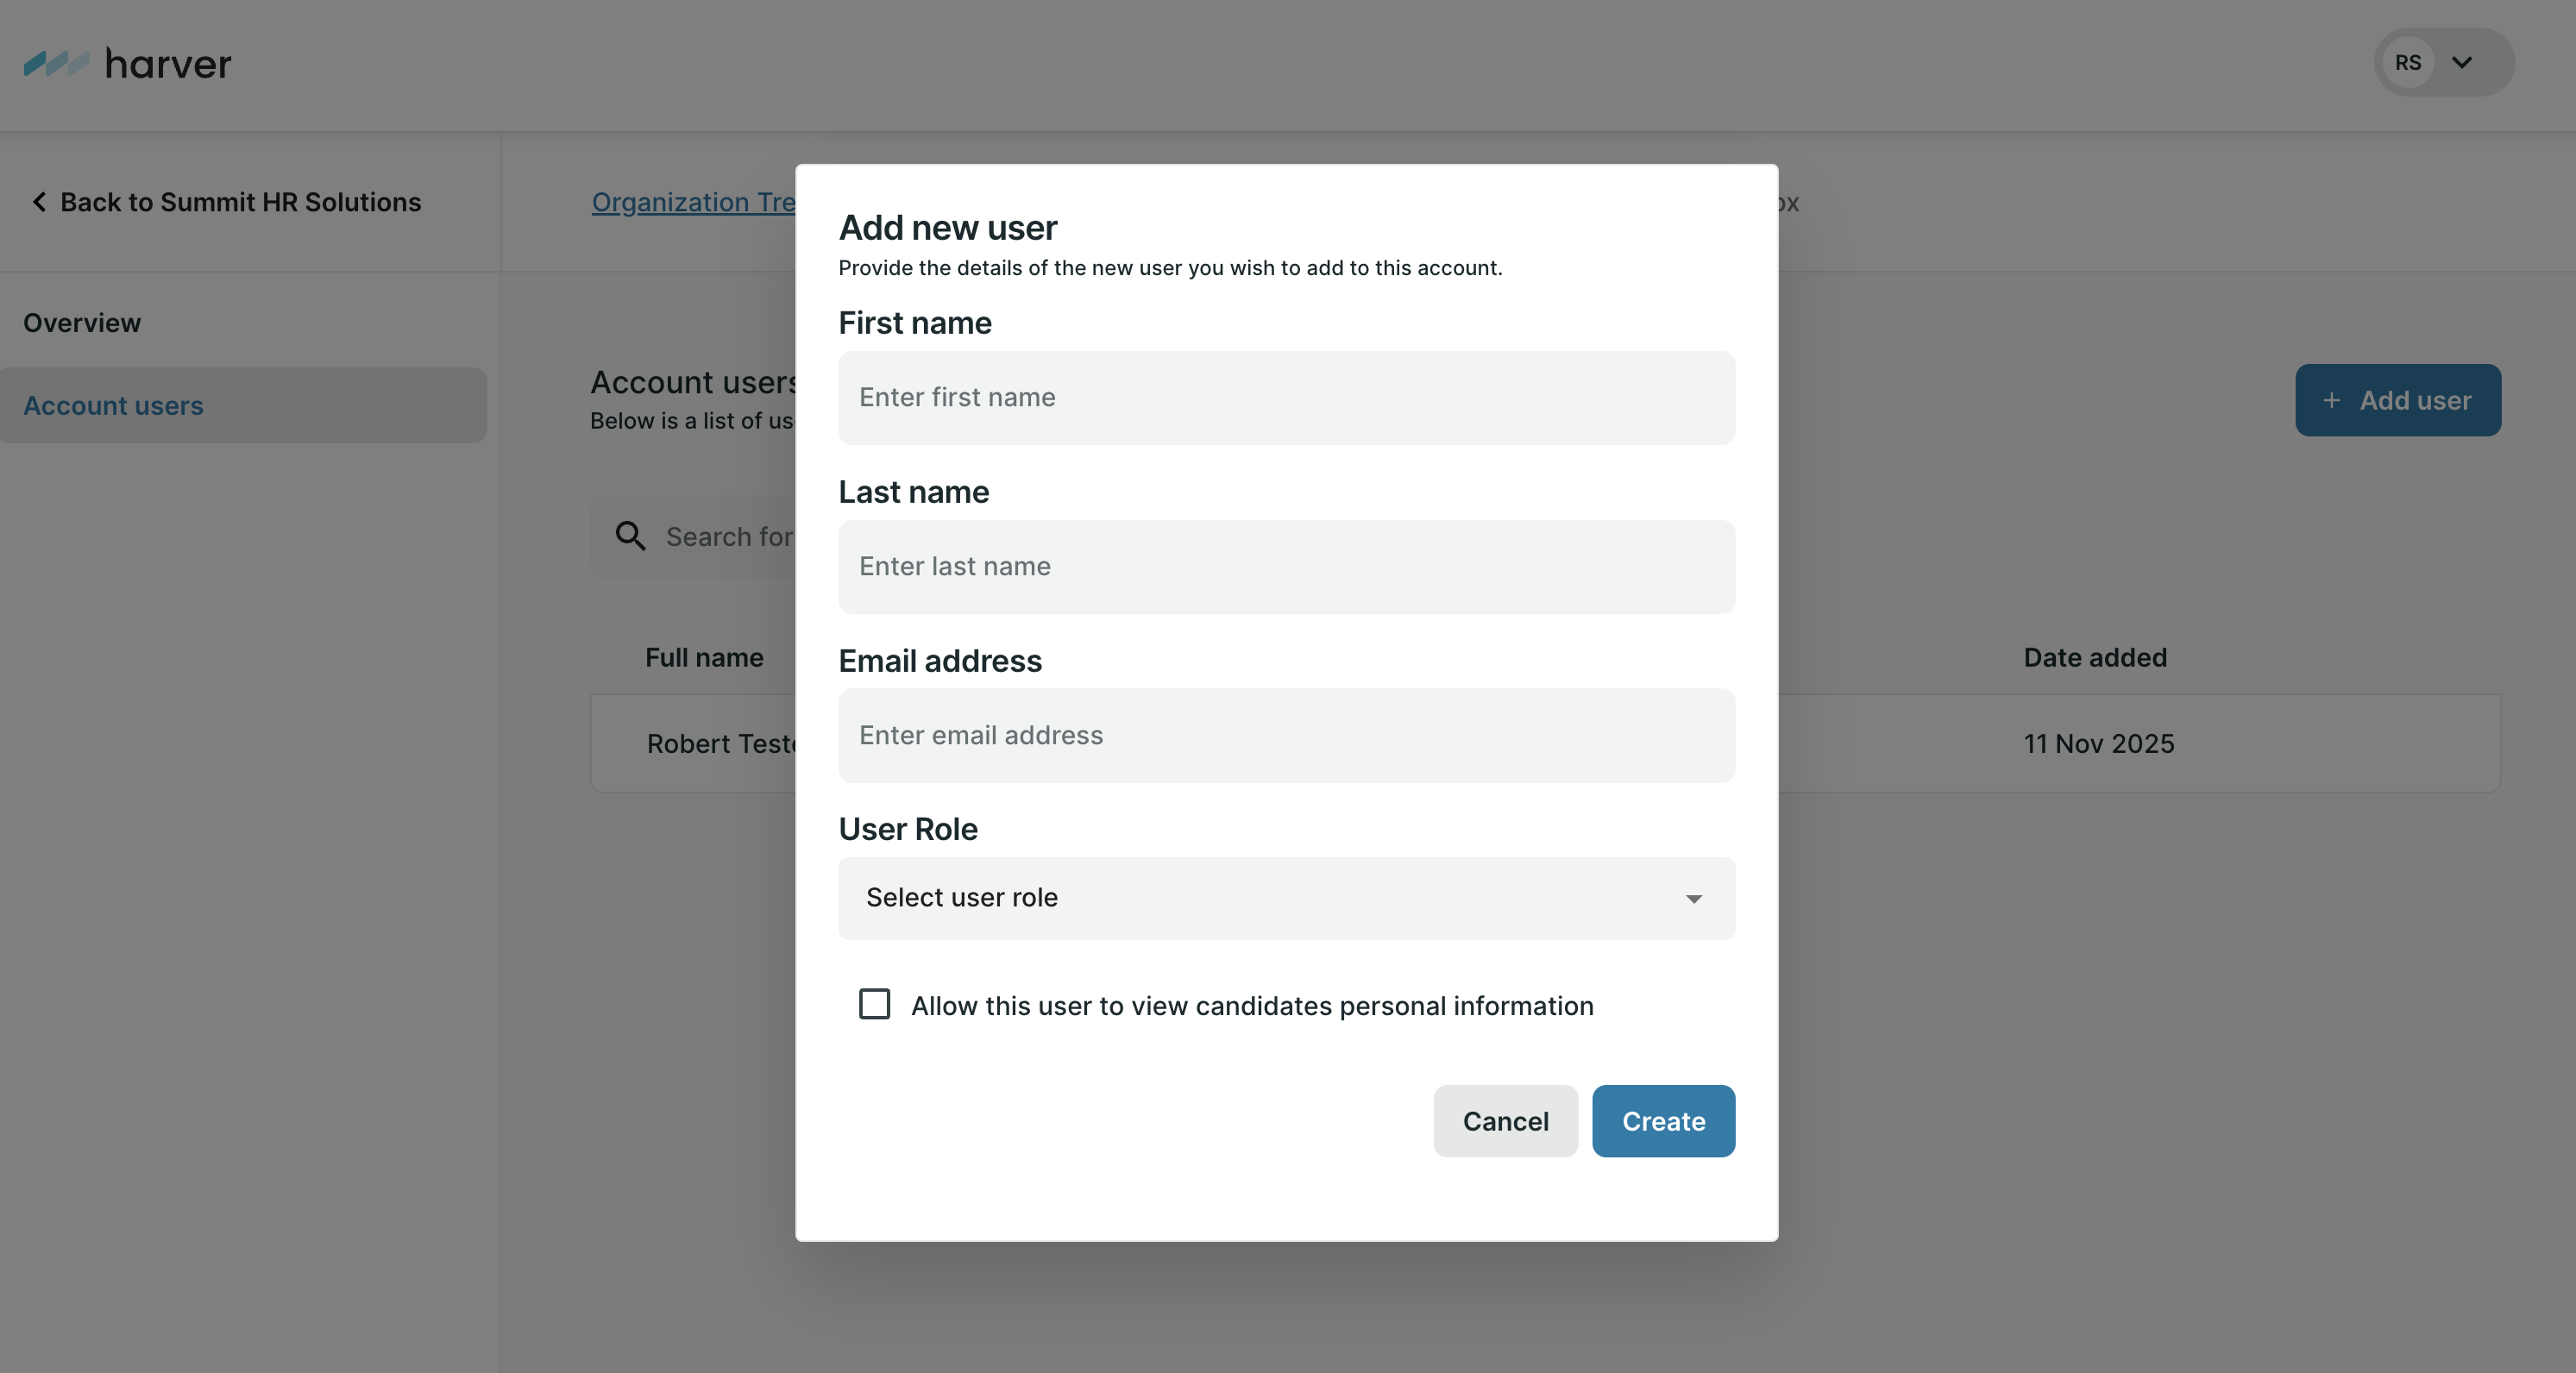The width and height of the screenshot is (2576, 1373).
Task: Enable viewing candidates personal information checkbox
Action: (x=875, y=1004)
